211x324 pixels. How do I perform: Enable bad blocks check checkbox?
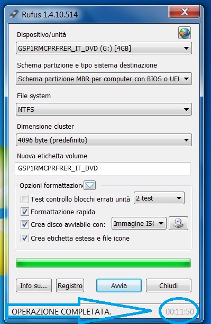[x=25, y=199]
